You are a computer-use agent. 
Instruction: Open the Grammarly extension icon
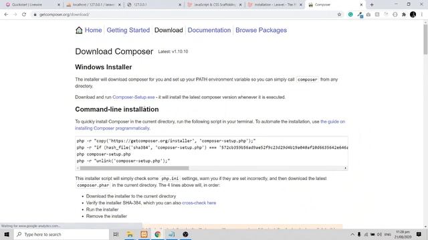[x=350, y=15]
